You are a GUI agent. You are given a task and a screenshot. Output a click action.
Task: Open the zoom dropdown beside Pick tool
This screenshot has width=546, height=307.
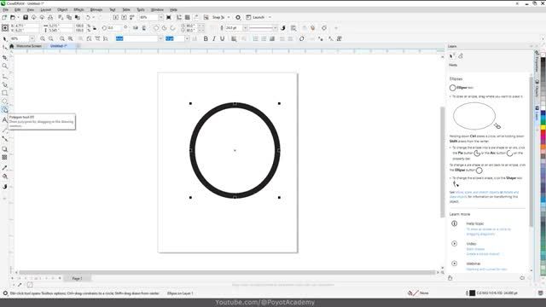coord(32,38)
